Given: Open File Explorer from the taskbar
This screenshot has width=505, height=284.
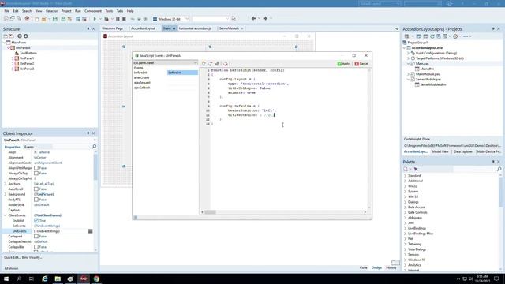Looking at the screenshot, I should (x=58, y=278).
